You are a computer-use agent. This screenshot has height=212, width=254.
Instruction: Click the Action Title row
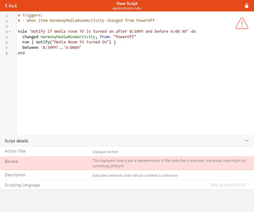coord(127,151)
